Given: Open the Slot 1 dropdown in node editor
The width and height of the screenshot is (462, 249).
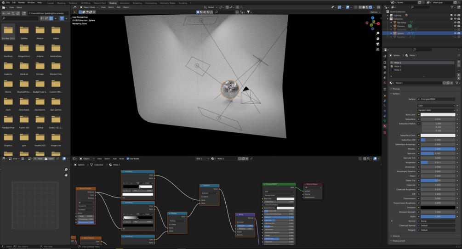Looking at the screenshot, I should coord(202,158).
